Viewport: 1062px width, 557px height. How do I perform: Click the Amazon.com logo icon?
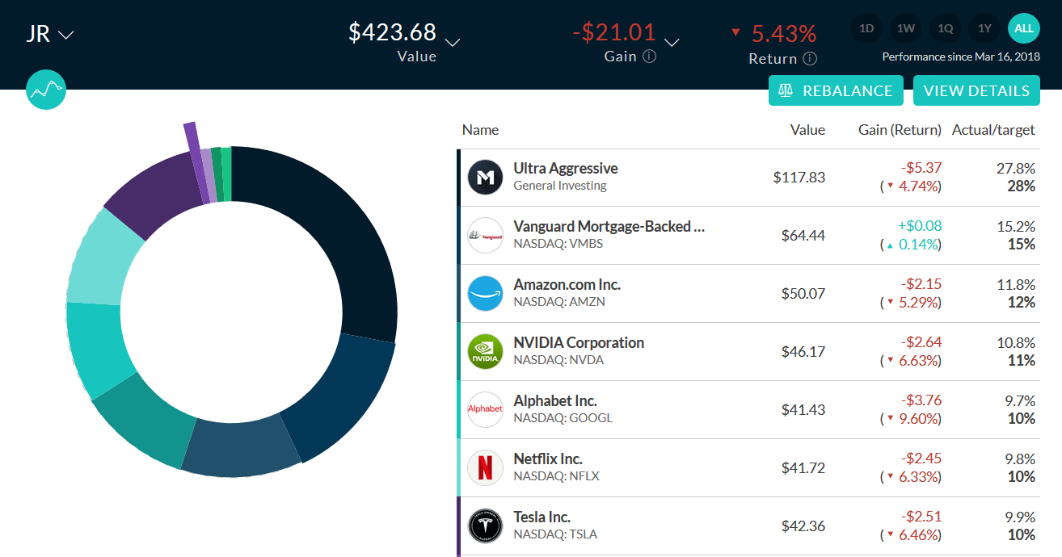pyautogui.click(x=485, y=294)
